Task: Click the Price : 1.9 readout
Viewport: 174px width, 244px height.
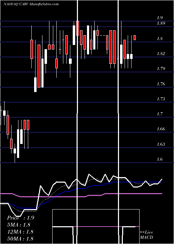Action: pos(21,218)
